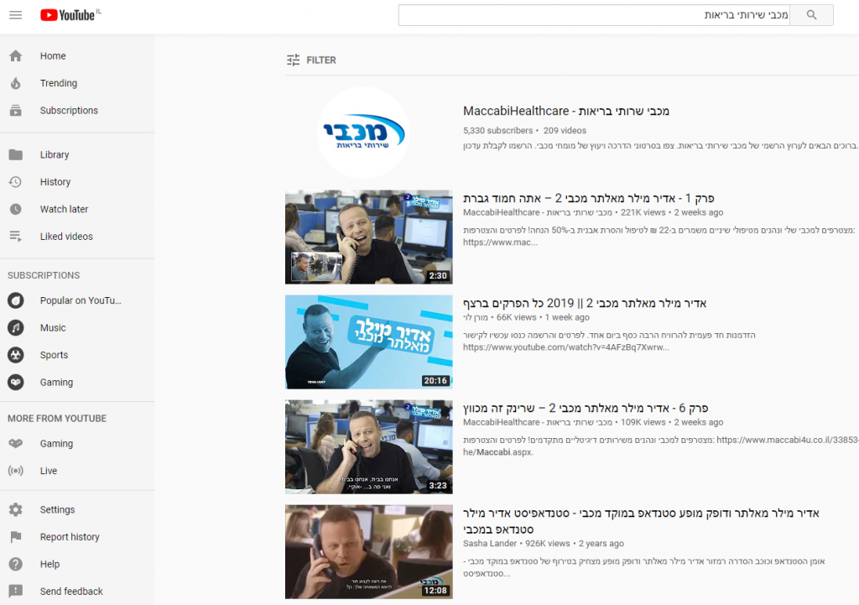Play the 3:23 video thumbnail

(x=369, y=446)
